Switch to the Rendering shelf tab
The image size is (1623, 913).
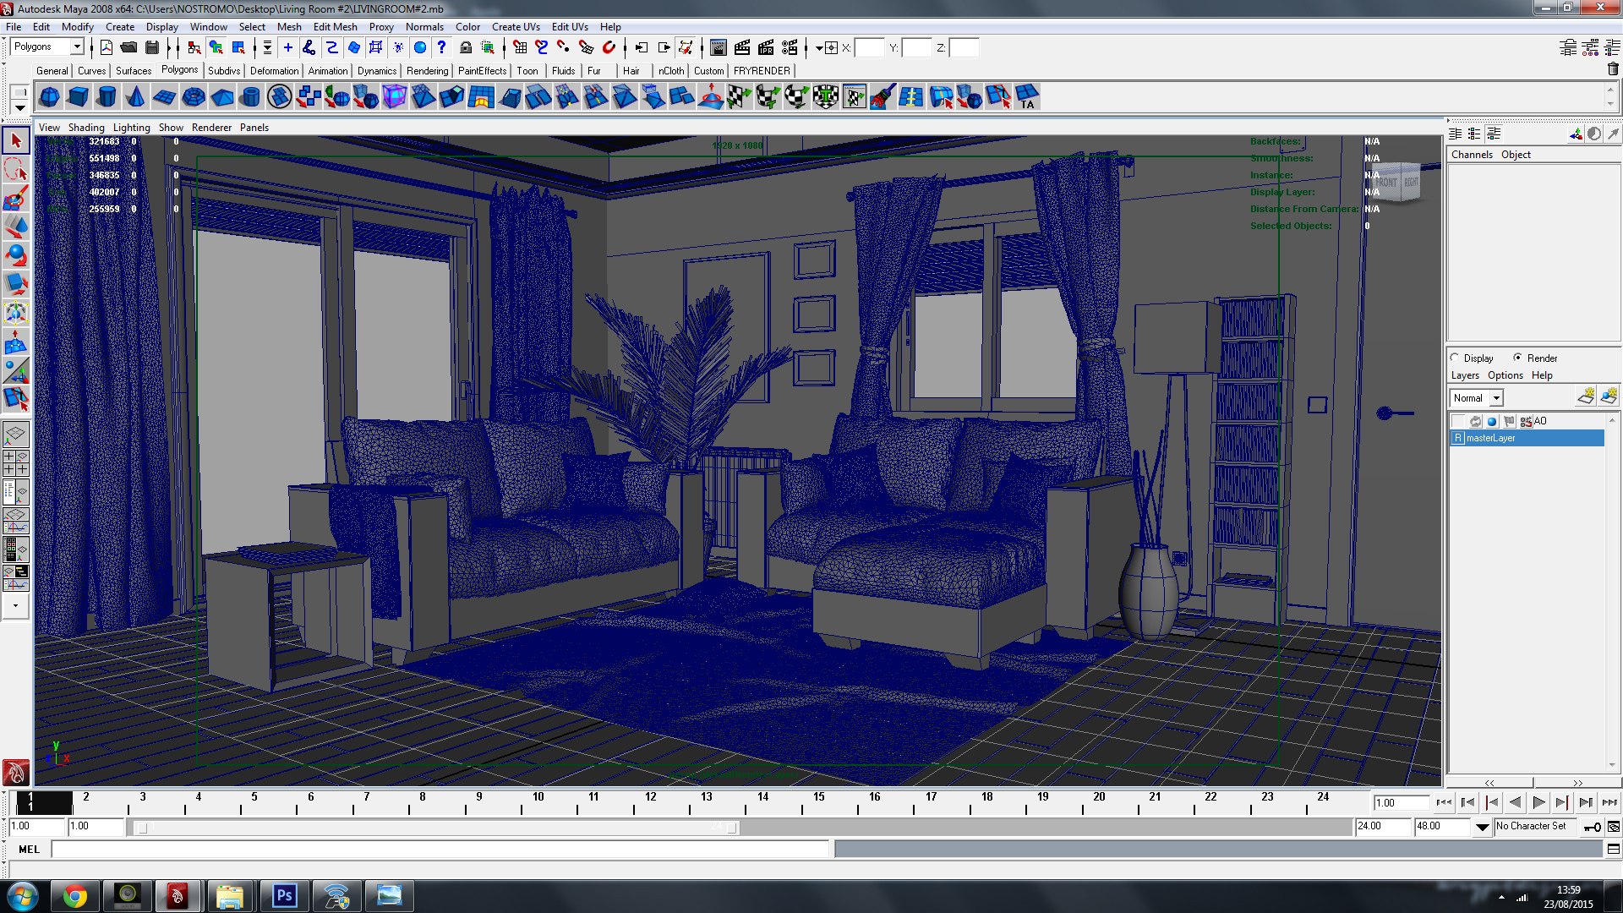tap(427, 71)
